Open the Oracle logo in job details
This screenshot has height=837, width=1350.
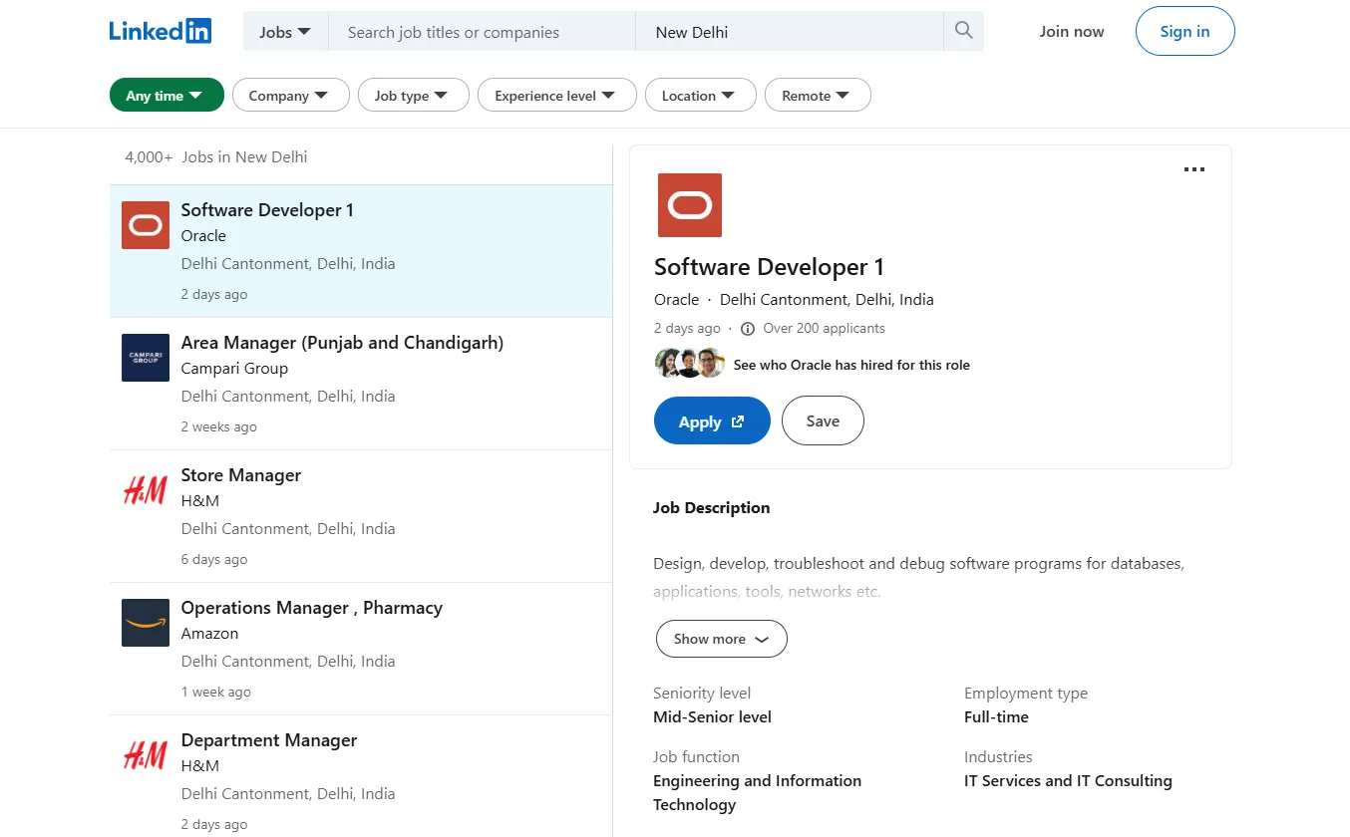(x=690, y=205)
